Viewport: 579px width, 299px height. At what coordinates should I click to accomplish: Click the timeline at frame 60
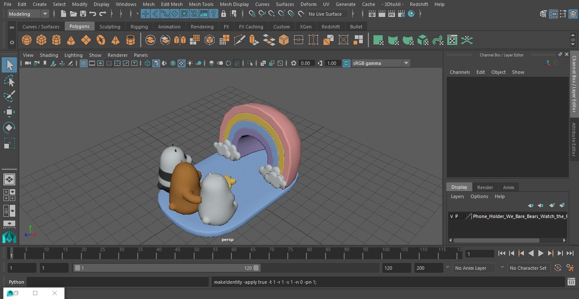(234, 254)
